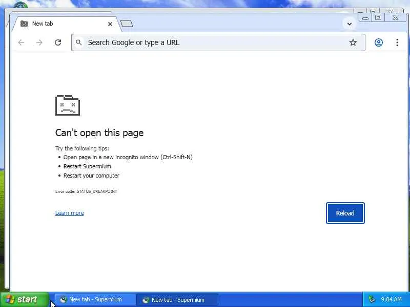Close the front Supermium window
The image size is (410, 307).
coord(395,17)
